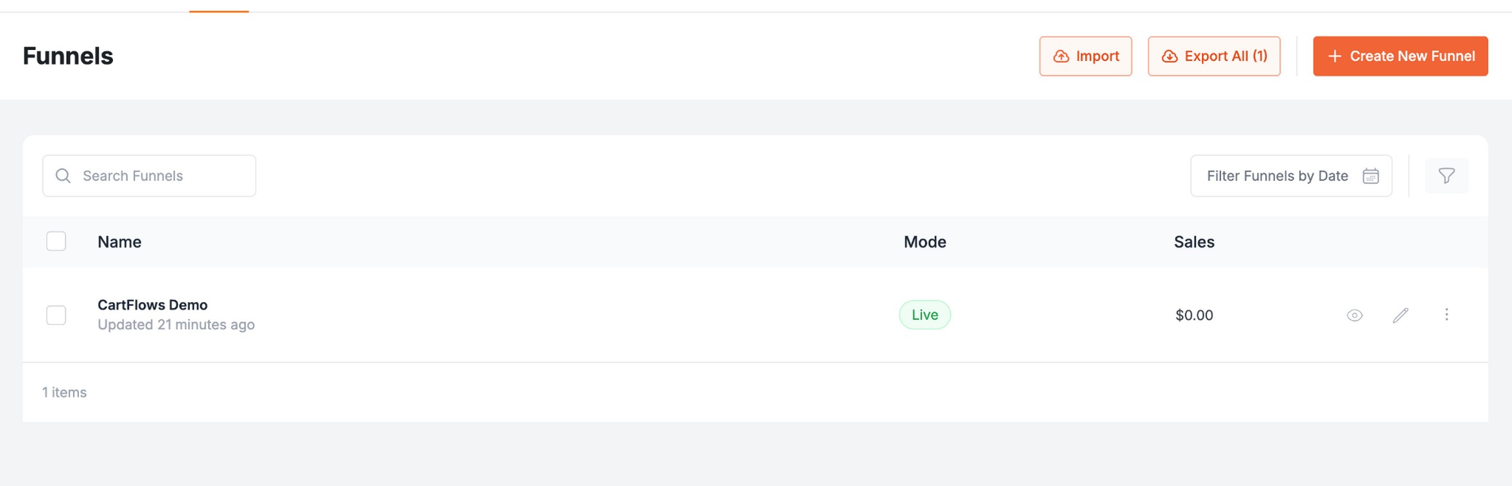Image resolution: width=1512 pixels, height=486 pixels.
Task: Open the three-dot menu for CartFlows Demo
Action: tap(1446, 314)
